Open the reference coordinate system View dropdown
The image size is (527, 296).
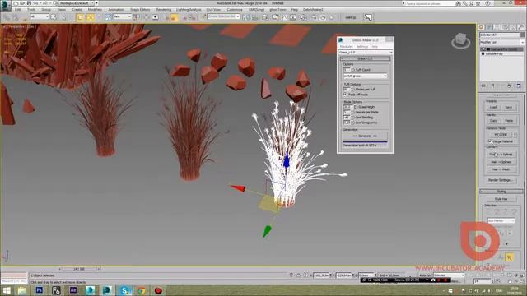coord(121,16)
